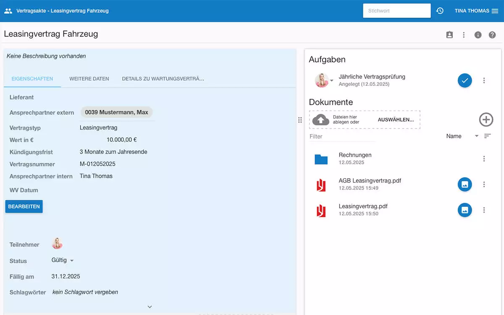Screen dimensions: 504x315
Task: Click Auswählen to choose files
Action: tap(396, 119)
